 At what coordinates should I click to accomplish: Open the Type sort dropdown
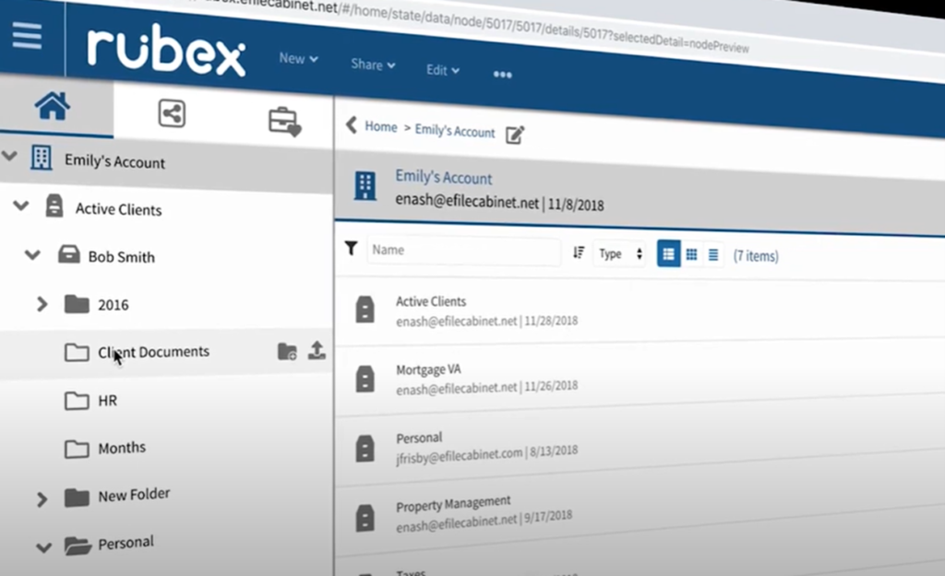coord(619,254)
